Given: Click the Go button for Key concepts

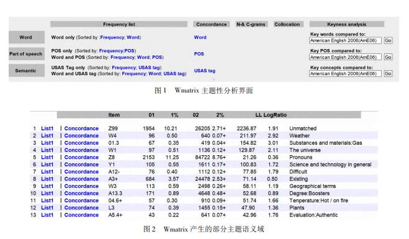Looking at the screenshot, I should pyautogui.click(x=388, y=74).
